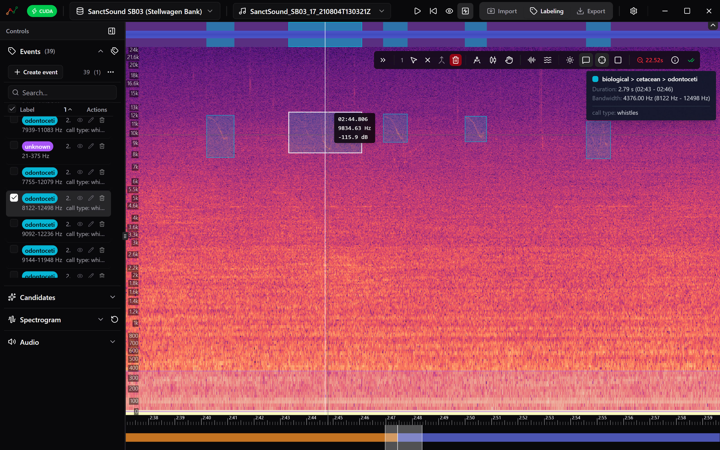Check the unknown 21-375 Hz event checkbox
The image size is (720, 450).
[x=14, y=145]
